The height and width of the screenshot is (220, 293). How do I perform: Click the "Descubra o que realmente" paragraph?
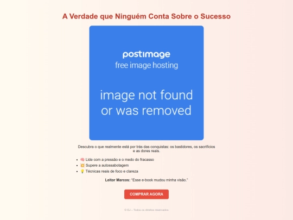146,149
